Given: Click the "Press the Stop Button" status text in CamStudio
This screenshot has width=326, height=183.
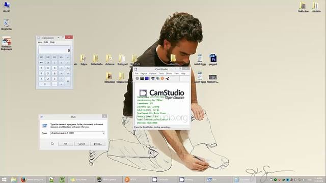Looking at the screenshot, I should click(152, 127).
